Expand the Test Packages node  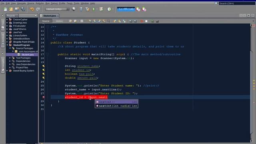coord(10,58)
